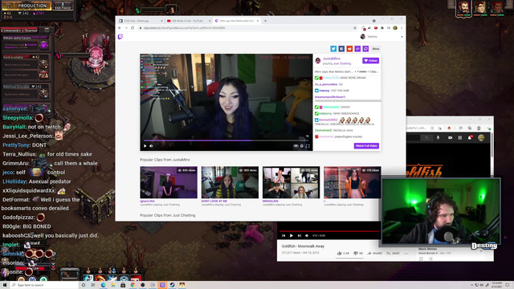Expand the Destiny account dropdown arrow
Viewport: 514px width, 289px height.
402,37
